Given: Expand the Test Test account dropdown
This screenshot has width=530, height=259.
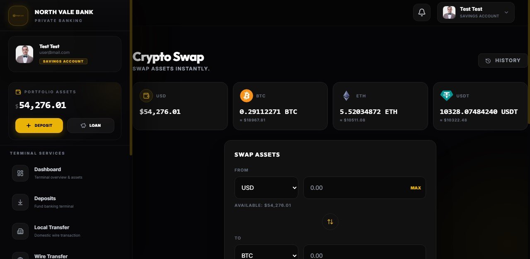Looking at the screenshot, I should pyautogui.click(x=476, y=12).
